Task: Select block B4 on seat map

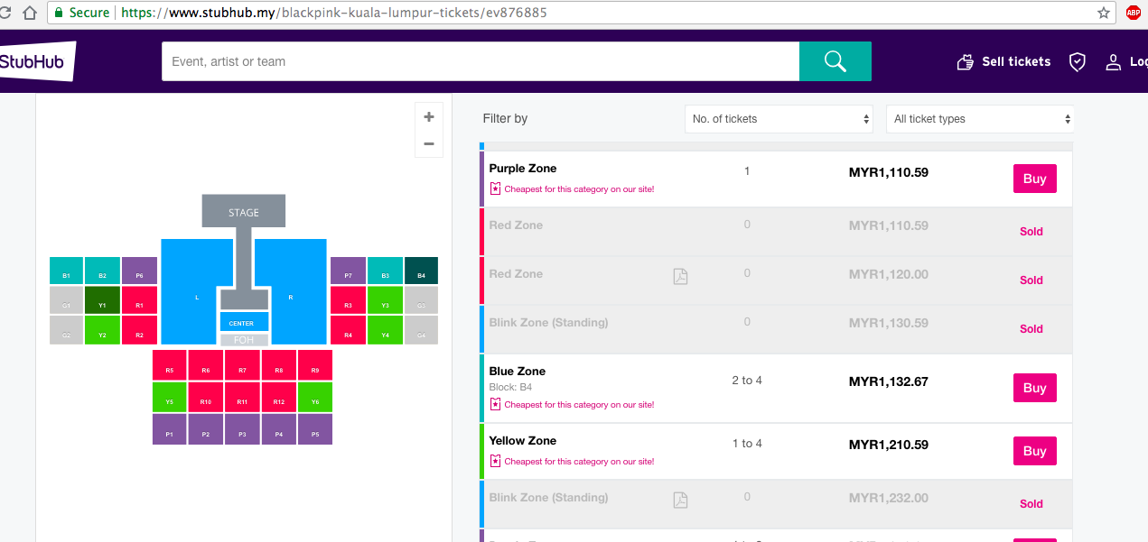Action: [x=421, y=271]
